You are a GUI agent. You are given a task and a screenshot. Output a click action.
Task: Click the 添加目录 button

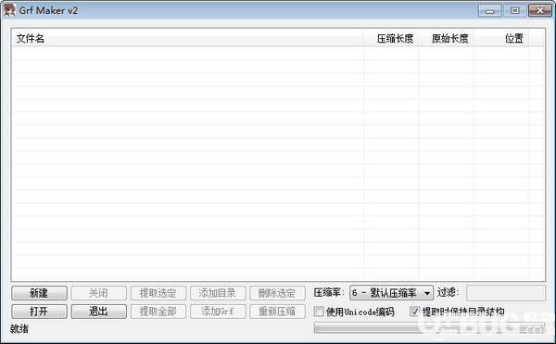pyautogui.click(x=218, y=293)
